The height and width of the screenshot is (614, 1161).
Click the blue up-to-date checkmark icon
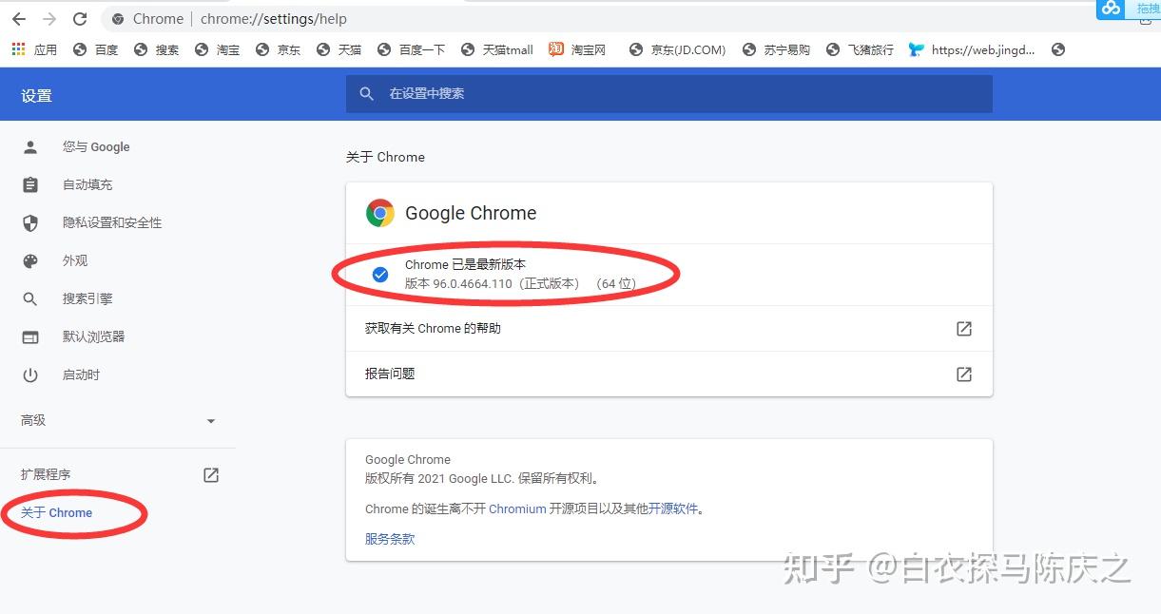point(380,275)
